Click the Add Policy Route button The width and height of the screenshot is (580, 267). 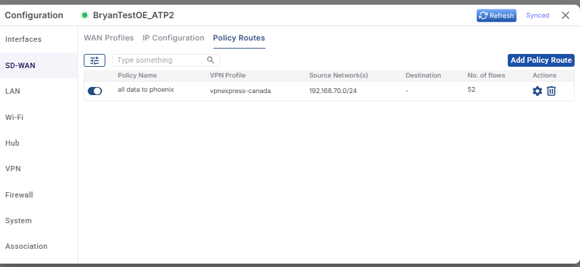(x=541, y=60)
